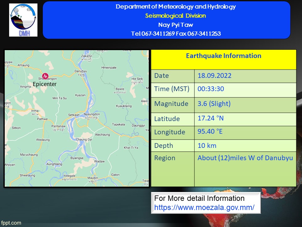Click longitude value 95.40 °E

210,131
